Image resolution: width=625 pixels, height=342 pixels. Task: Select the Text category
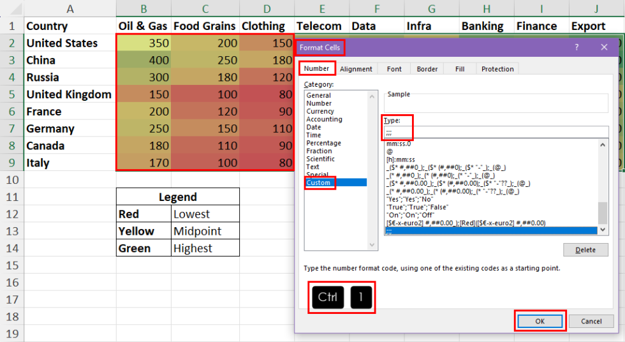(313, 167)
